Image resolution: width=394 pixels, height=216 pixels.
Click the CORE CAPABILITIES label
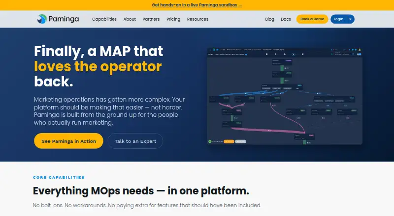point(59,177)
